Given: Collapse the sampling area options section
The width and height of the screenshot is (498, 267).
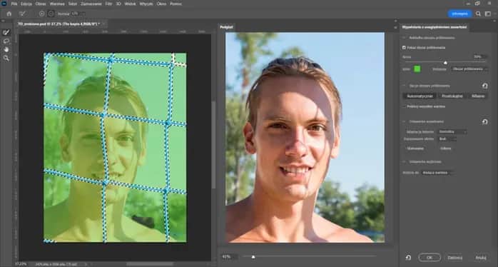Looking at the screenshot, I should [x=405, y=86].
